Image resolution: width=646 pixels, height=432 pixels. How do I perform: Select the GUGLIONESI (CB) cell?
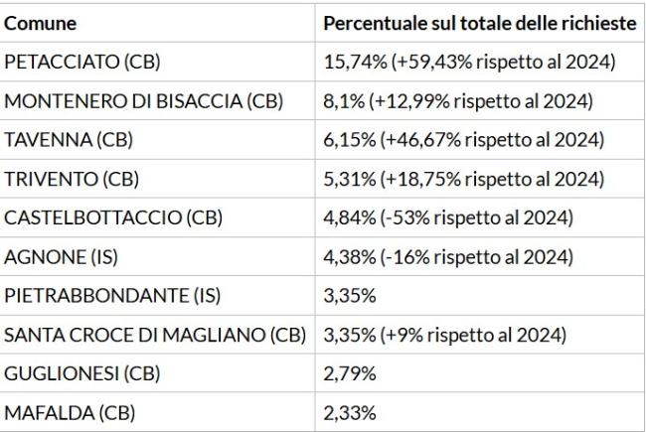pyautogui.click(x=83, y=372)
